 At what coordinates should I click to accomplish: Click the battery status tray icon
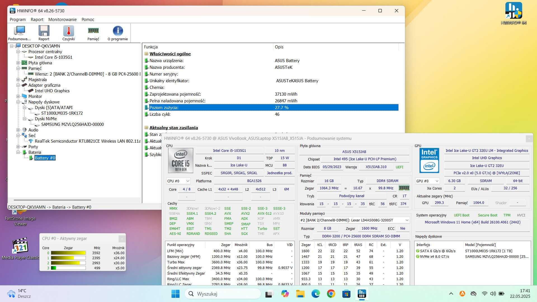(501, 294)
